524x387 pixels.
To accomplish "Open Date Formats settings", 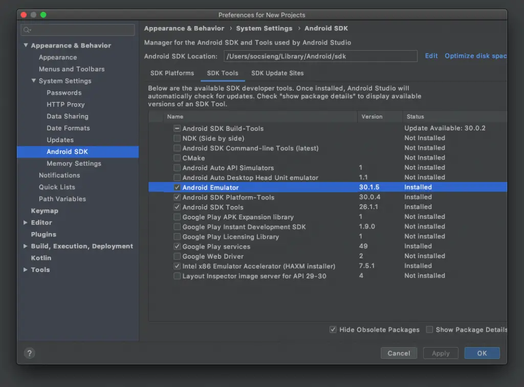I will point(68,128).
